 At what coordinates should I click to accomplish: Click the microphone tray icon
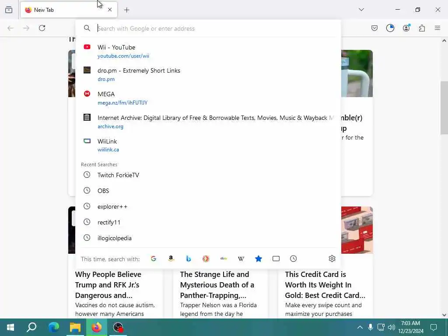tap(370, 327)
